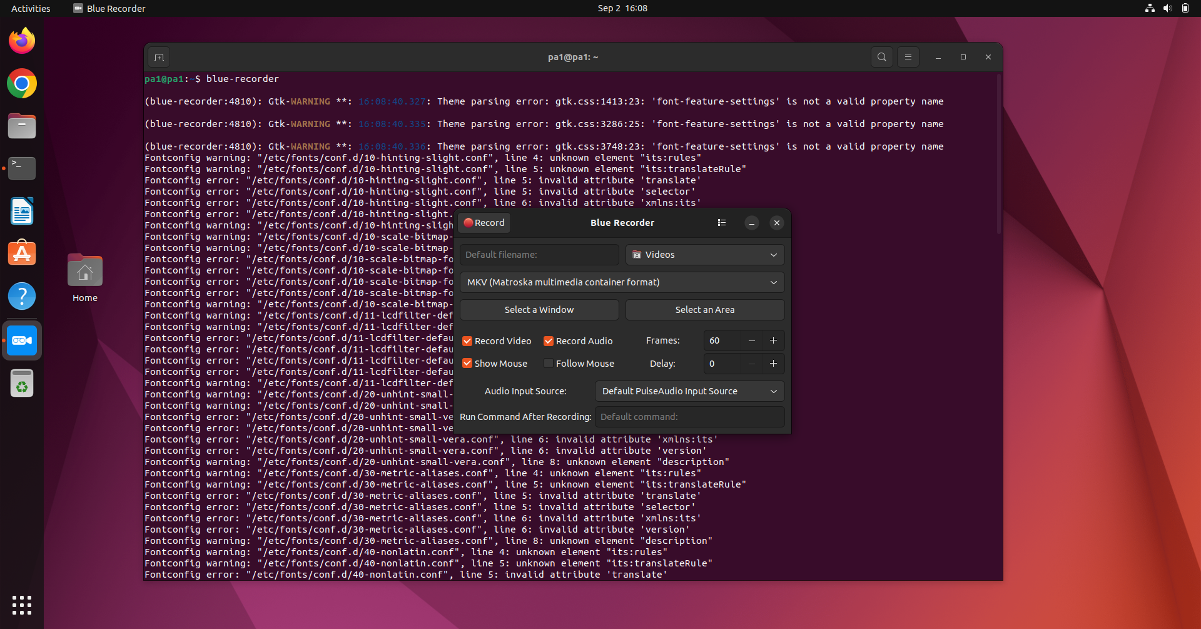Click the terminal hamburger menu

tap(908, 57)
